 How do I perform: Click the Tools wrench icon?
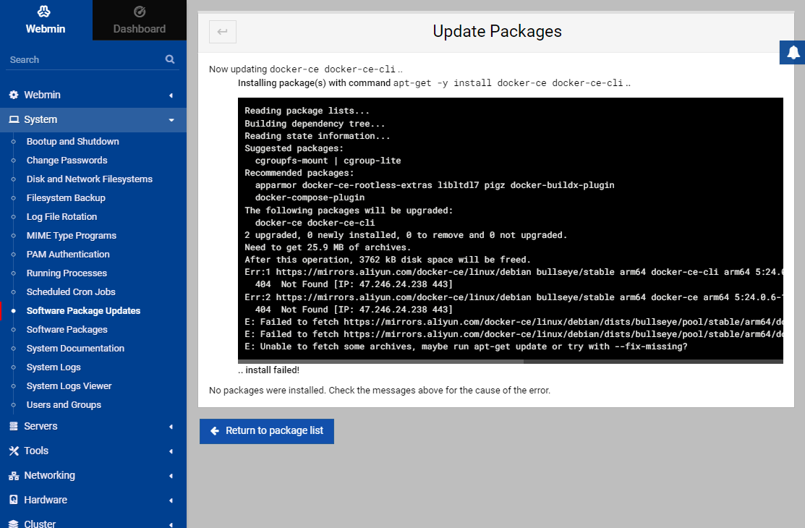[14, 451]
